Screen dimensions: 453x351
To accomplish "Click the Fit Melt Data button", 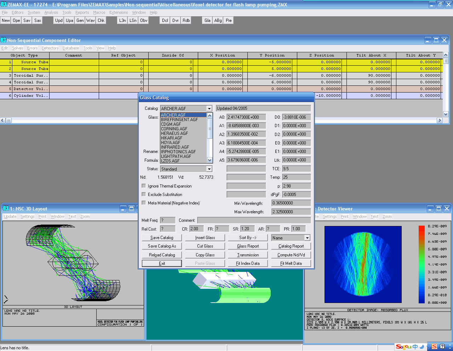I will click(x=291, y=263).
